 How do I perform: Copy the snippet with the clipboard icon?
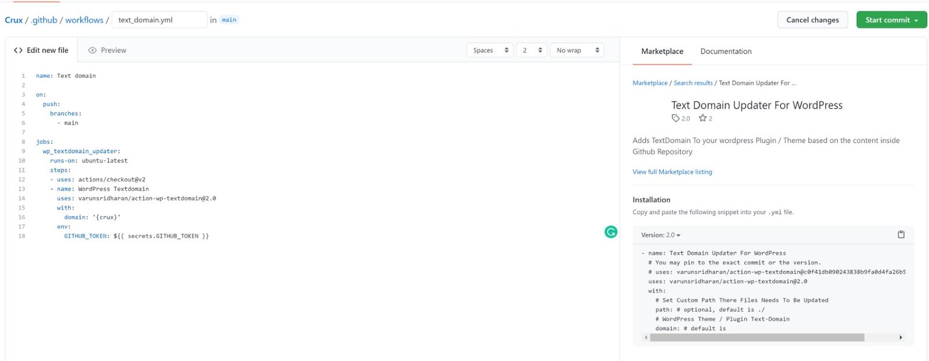pyautogui.click(x=901, y=234)
